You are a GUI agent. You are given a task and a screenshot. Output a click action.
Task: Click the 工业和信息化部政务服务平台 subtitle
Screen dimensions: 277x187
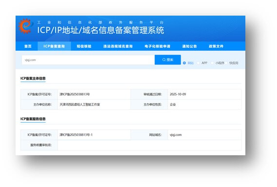tap(100, 22)
